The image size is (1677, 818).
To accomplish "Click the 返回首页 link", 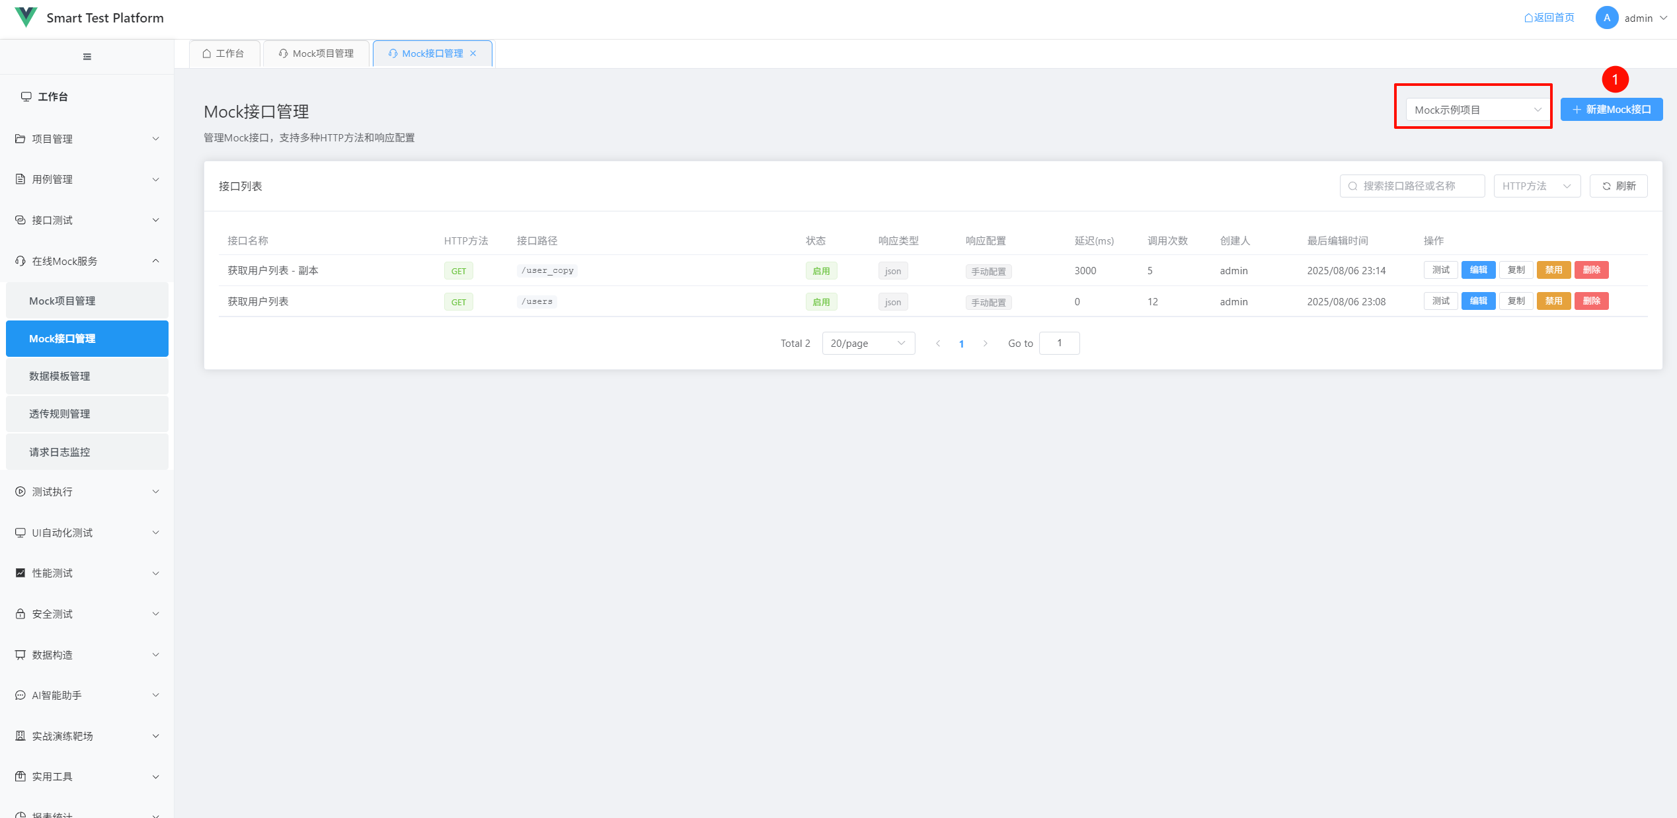I will coord(1549,18).
